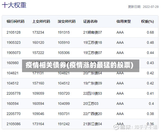Click Shanghai code 173234
The width and height of the screenshot is (162, 132).
click(38, 32)
